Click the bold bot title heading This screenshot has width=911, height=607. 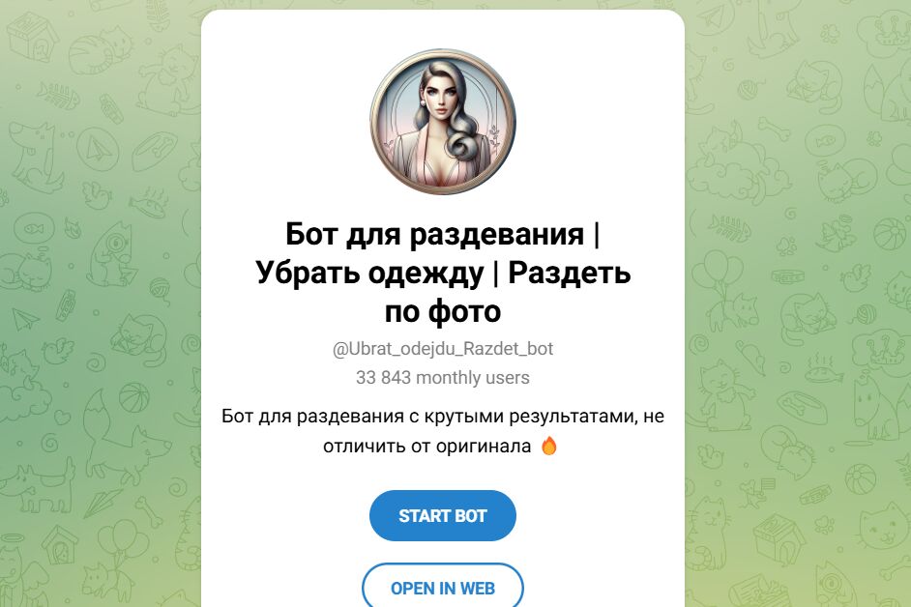pyautogui.click(x=443, y=273)
